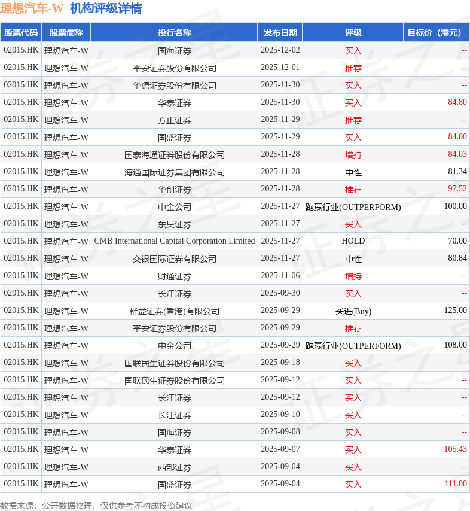Select the 理想汽车-W title text
The width and height of the screenshot is (470, 511).
[32, 8]
